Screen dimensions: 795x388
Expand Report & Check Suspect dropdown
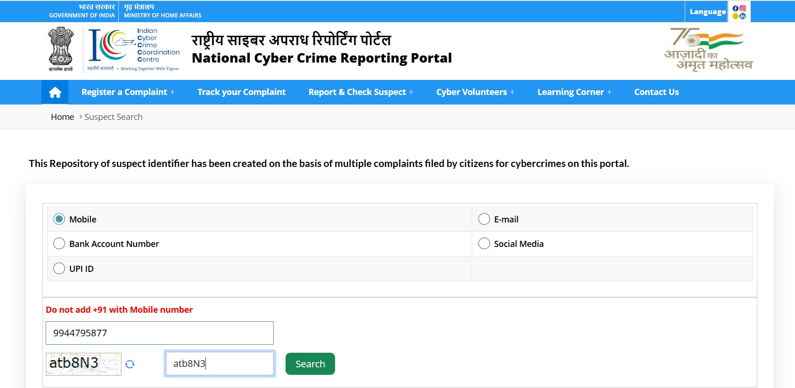(x=361, y=92)
